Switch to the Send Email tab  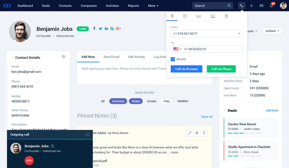click(111, 57)
